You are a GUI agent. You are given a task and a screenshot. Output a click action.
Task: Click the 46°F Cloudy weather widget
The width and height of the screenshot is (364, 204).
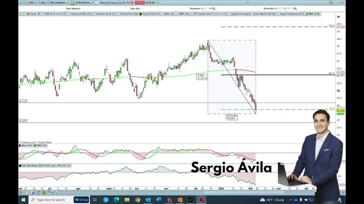tap(272, 200)
